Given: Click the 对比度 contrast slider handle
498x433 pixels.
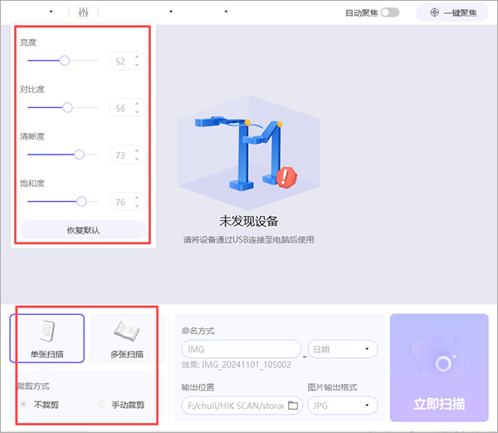Looking at the screenshot, I should tap(67, 107).
